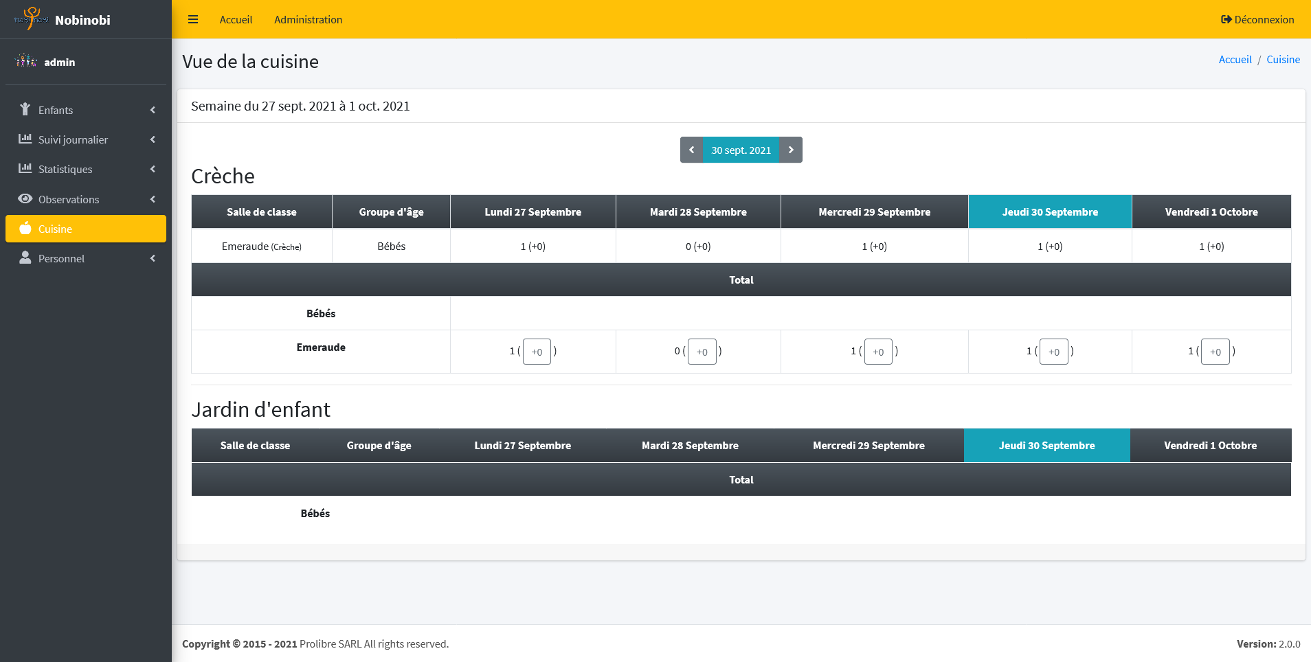Click Crèche Groupe d'âge column header

pyautogui.click(x=392, y=212)
